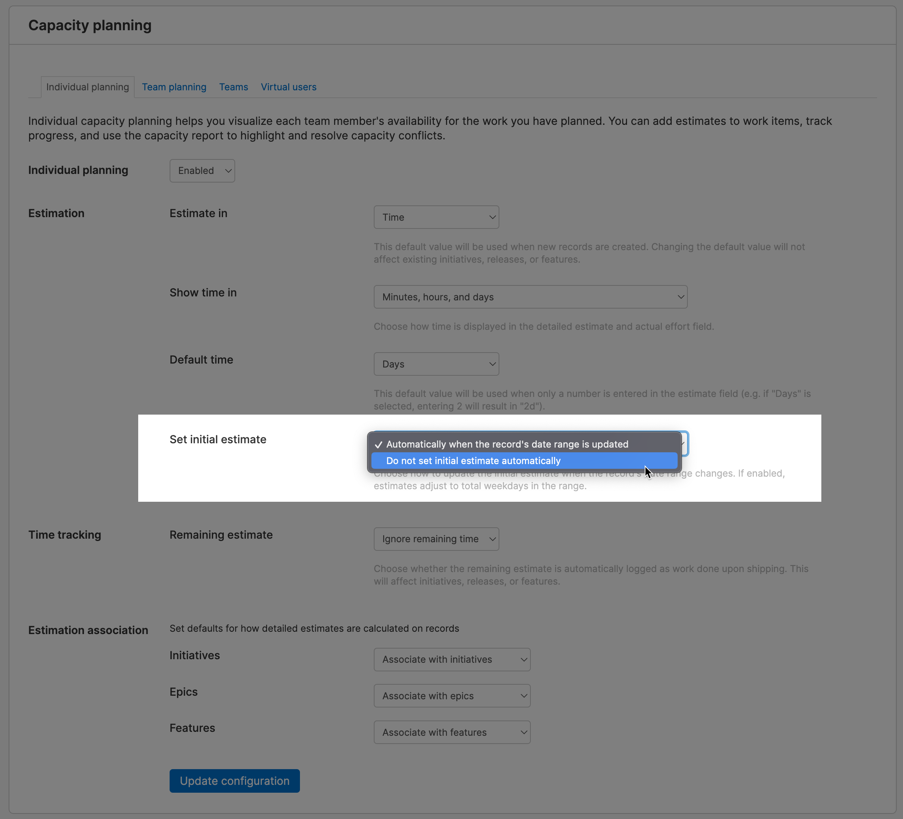Screen dimensions: 903x819
Task: Open the Team planning tab
Action: point(174,87)
